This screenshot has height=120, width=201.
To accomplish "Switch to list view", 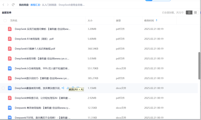I will (x=189, y=13).
